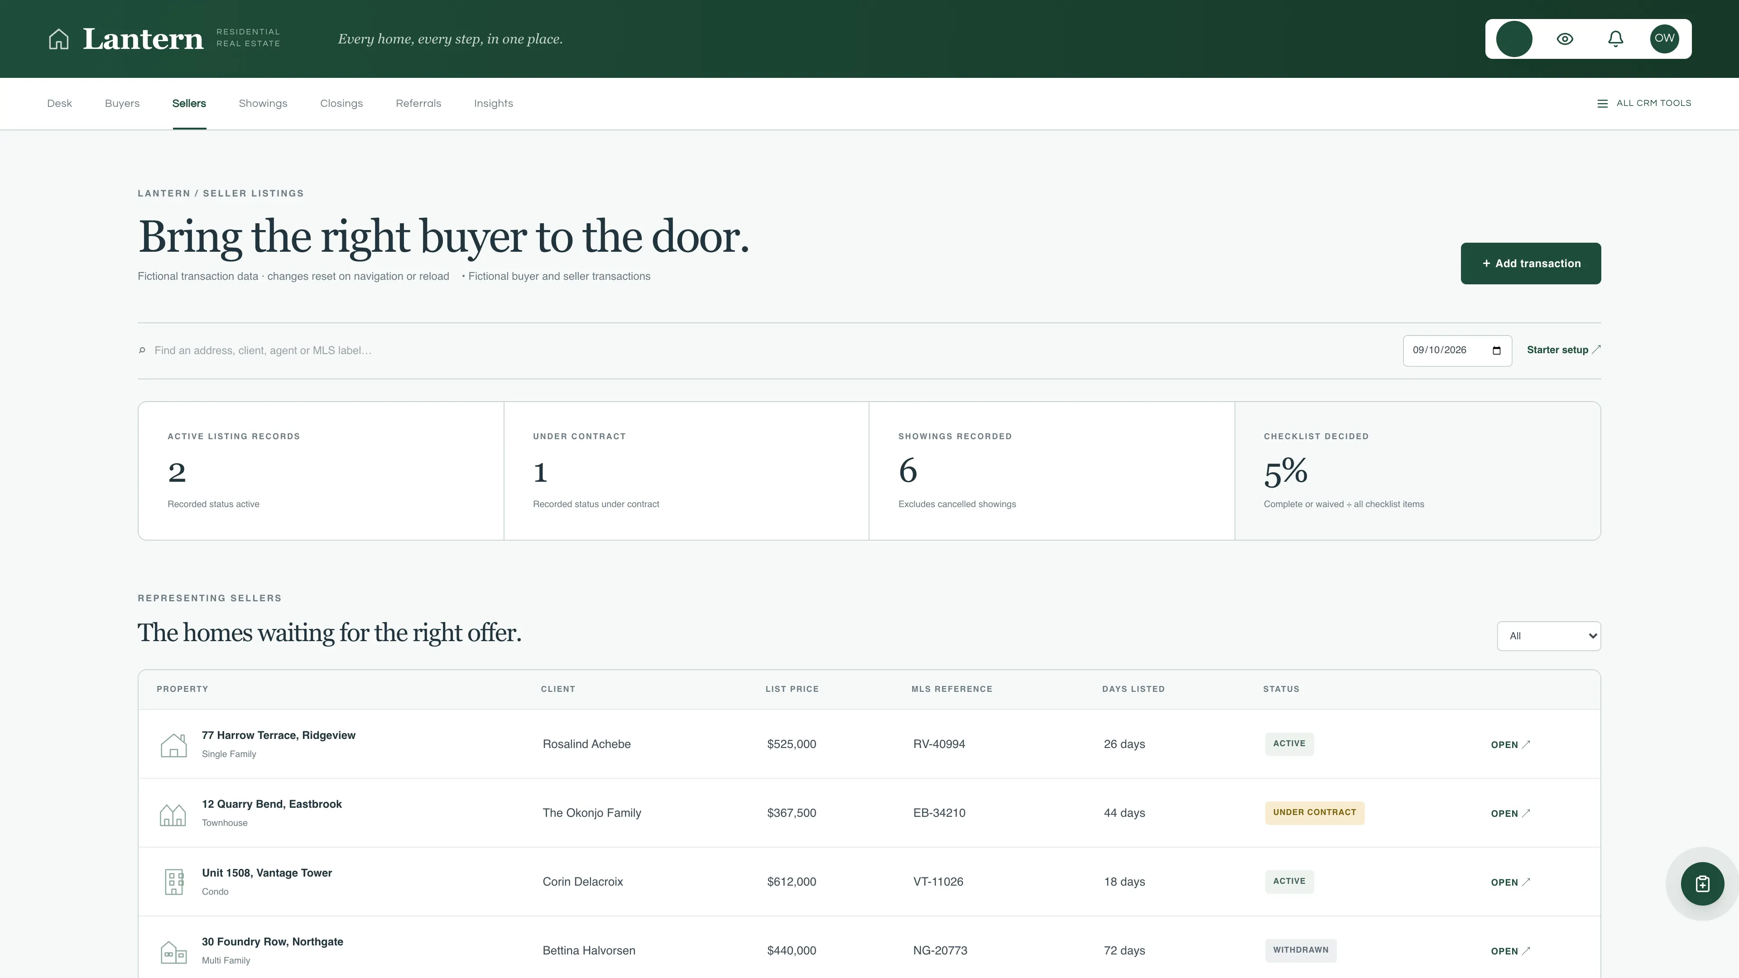
Task: Open the OW user avatar menu
Action: coord(1665,38)
